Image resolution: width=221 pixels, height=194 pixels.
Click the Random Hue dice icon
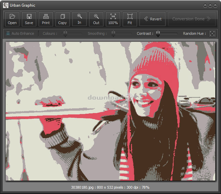(212, 33)
